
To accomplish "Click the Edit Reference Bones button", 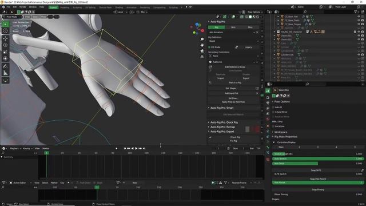I will coord(235,67).
